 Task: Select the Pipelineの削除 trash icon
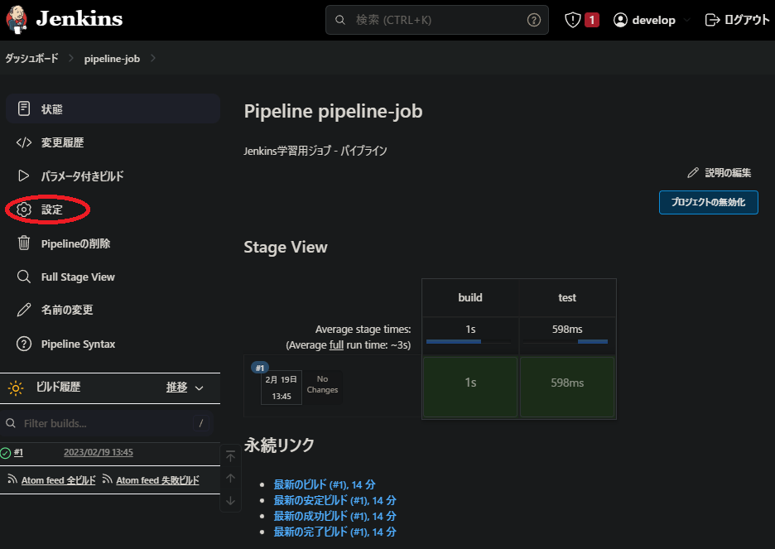[x=22, y=243]
